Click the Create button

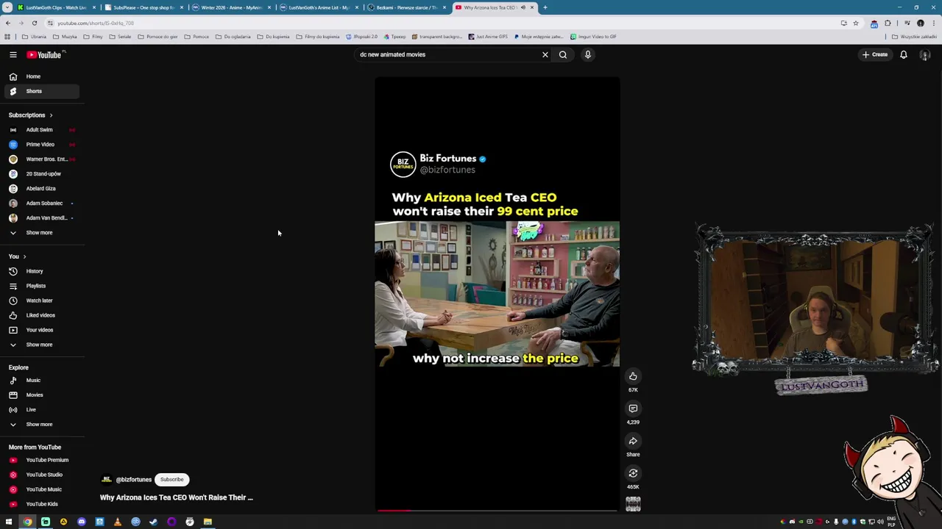click(875, 54)
